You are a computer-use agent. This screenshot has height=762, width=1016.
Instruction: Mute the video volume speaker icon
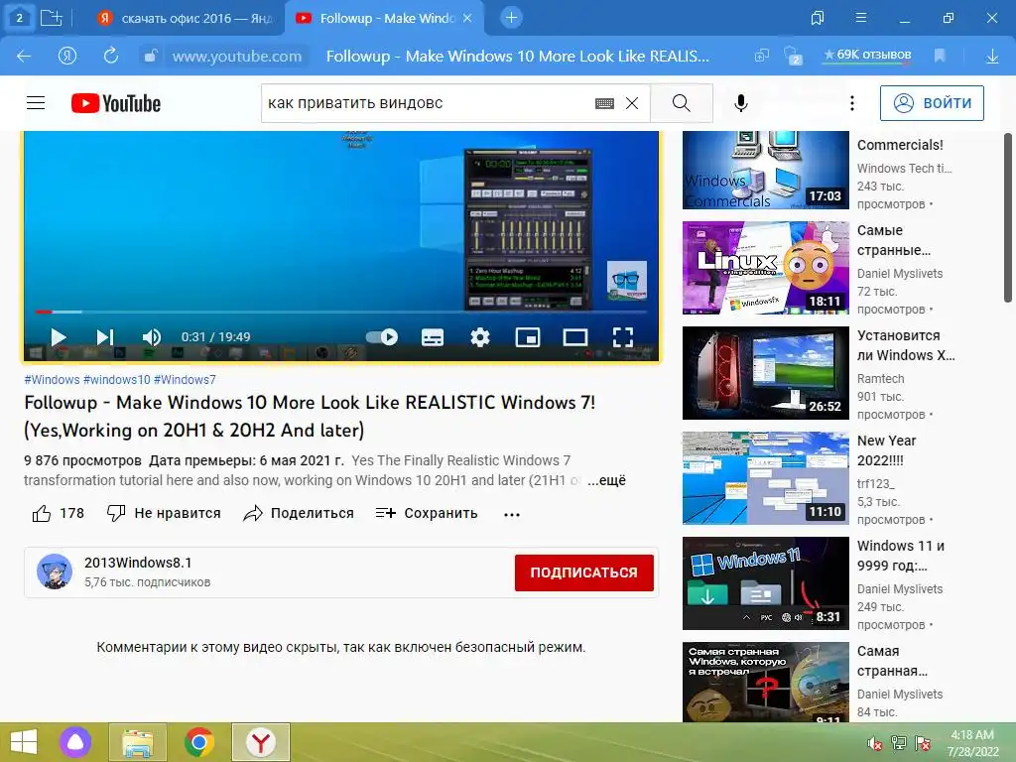pos(152,337)
